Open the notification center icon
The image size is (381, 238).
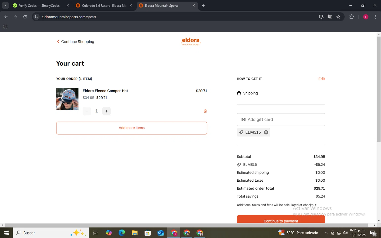click(x=373, y=233)
